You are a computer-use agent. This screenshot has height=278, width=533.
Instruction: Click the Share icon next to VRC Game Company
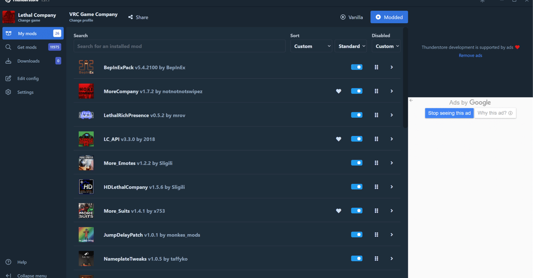[130, 17]
